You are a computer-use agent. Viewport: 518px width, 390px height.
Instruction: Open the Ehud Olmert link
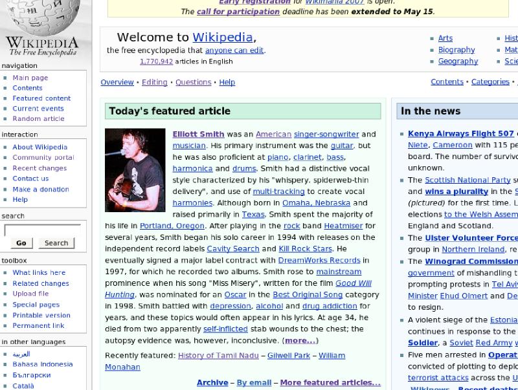click(464, 296)
